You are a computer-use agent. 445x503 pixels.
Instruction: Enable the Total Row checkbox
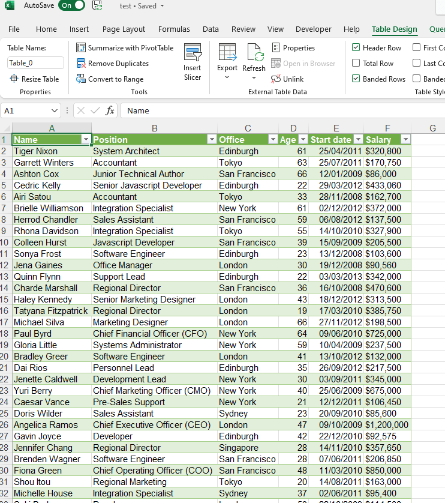356,64
